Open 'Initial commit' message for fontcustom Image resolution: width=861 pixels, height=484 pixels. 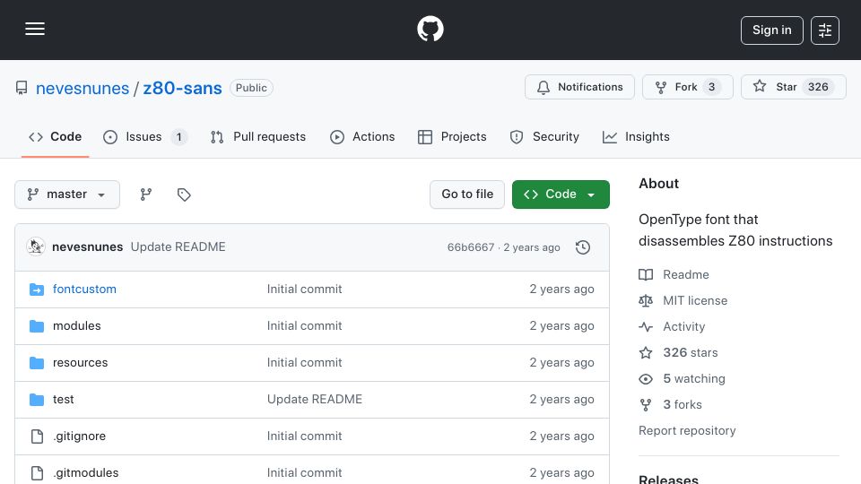click(304, 290)
